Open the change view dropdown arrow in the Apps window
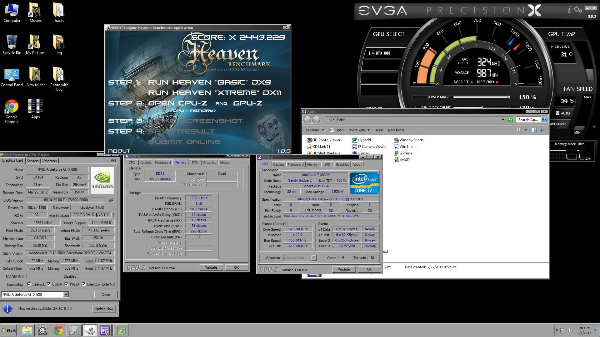 click(526, 130)
